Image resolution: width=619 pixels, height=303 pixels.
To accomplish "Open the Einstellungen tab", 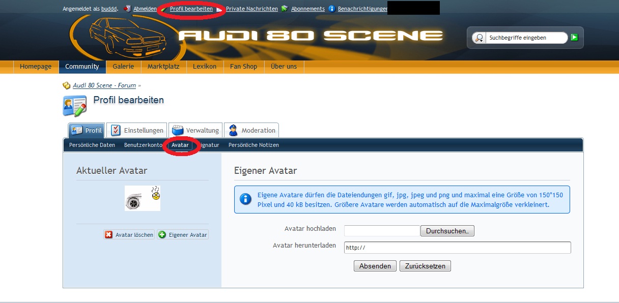I will click(x=137, y=130).
